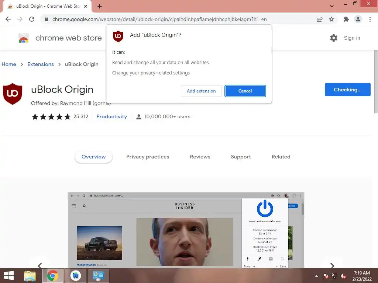Click the network tray icon

tap(334, 276)
